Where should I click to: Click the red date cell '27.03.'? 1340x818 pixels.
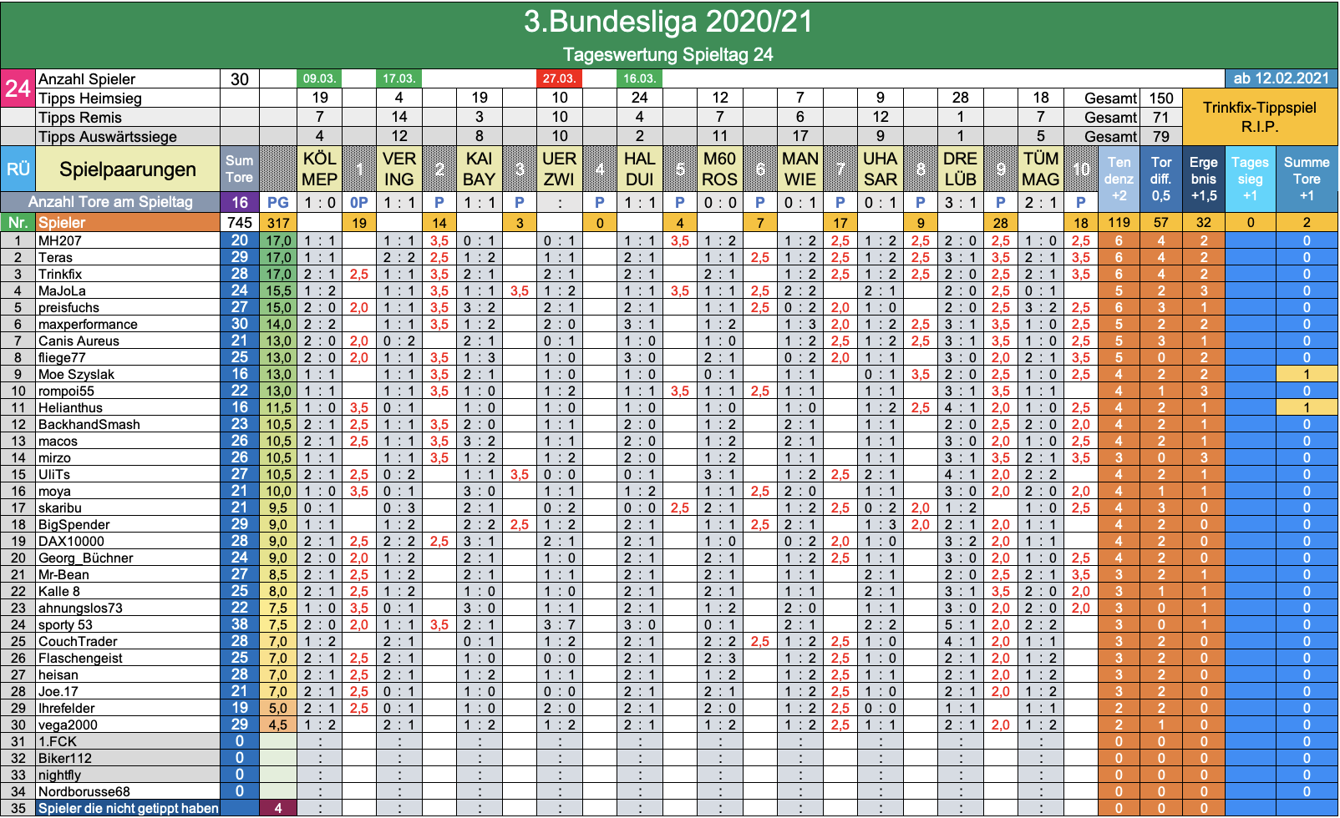pos(560,78)
